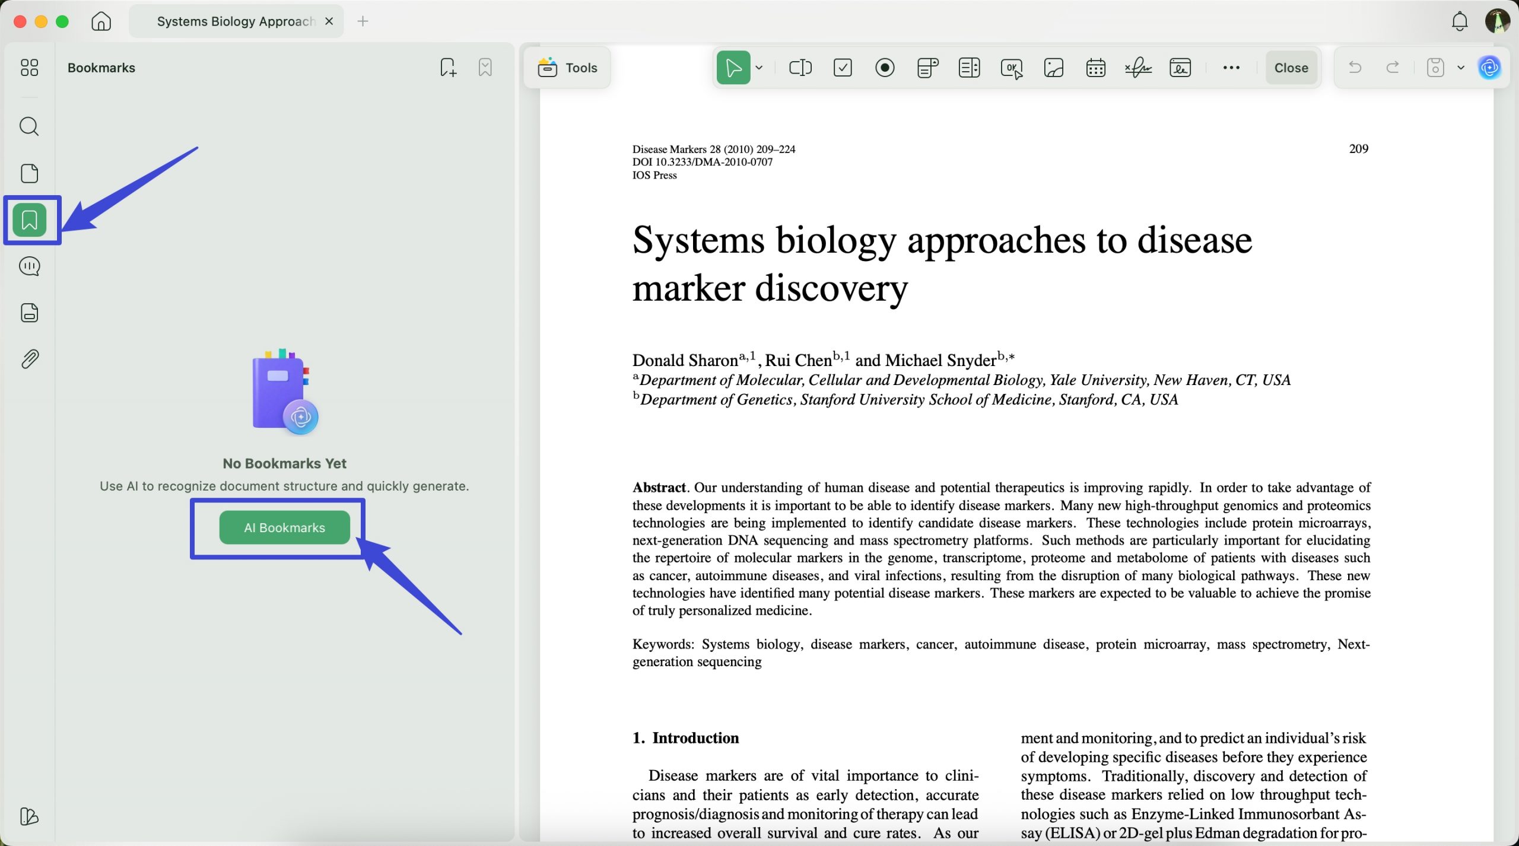Viewport: 1519px width, 846px height.
Task: Select the Text Field form tool
Action: pyautogui.click(x=800, y=68)
